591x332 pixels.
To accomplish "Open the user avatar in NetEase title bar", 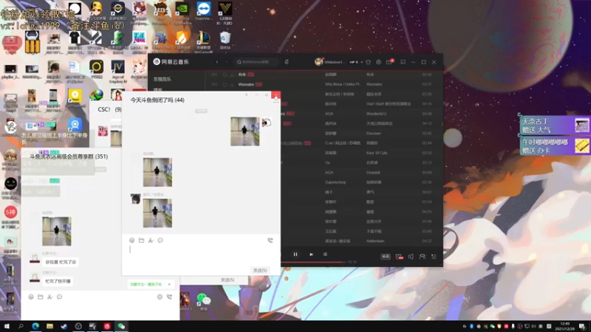I will point(318,62).
